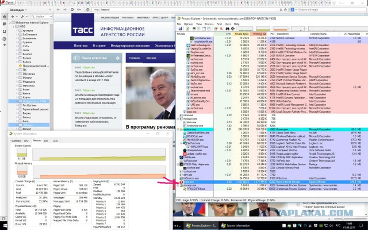The width and height of the screenshot is (368, 230).
Task: Open the History clock icon in Opera sidebar
Action: 4,39
